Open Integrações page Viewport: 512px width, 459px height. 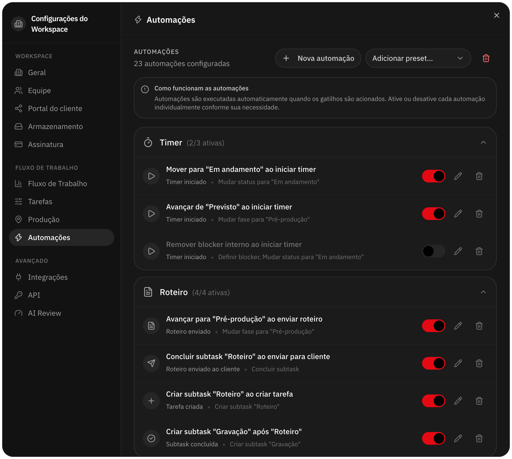[x=62, y=277]
